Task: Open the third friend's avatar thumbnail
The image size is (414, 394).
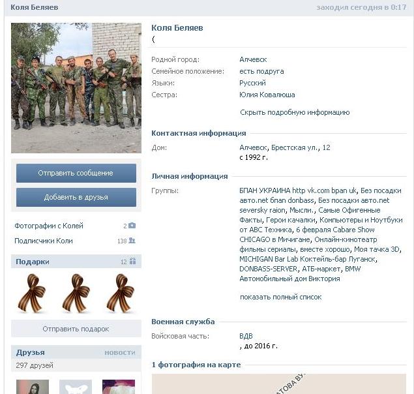Action: click(x=119, y=387)
